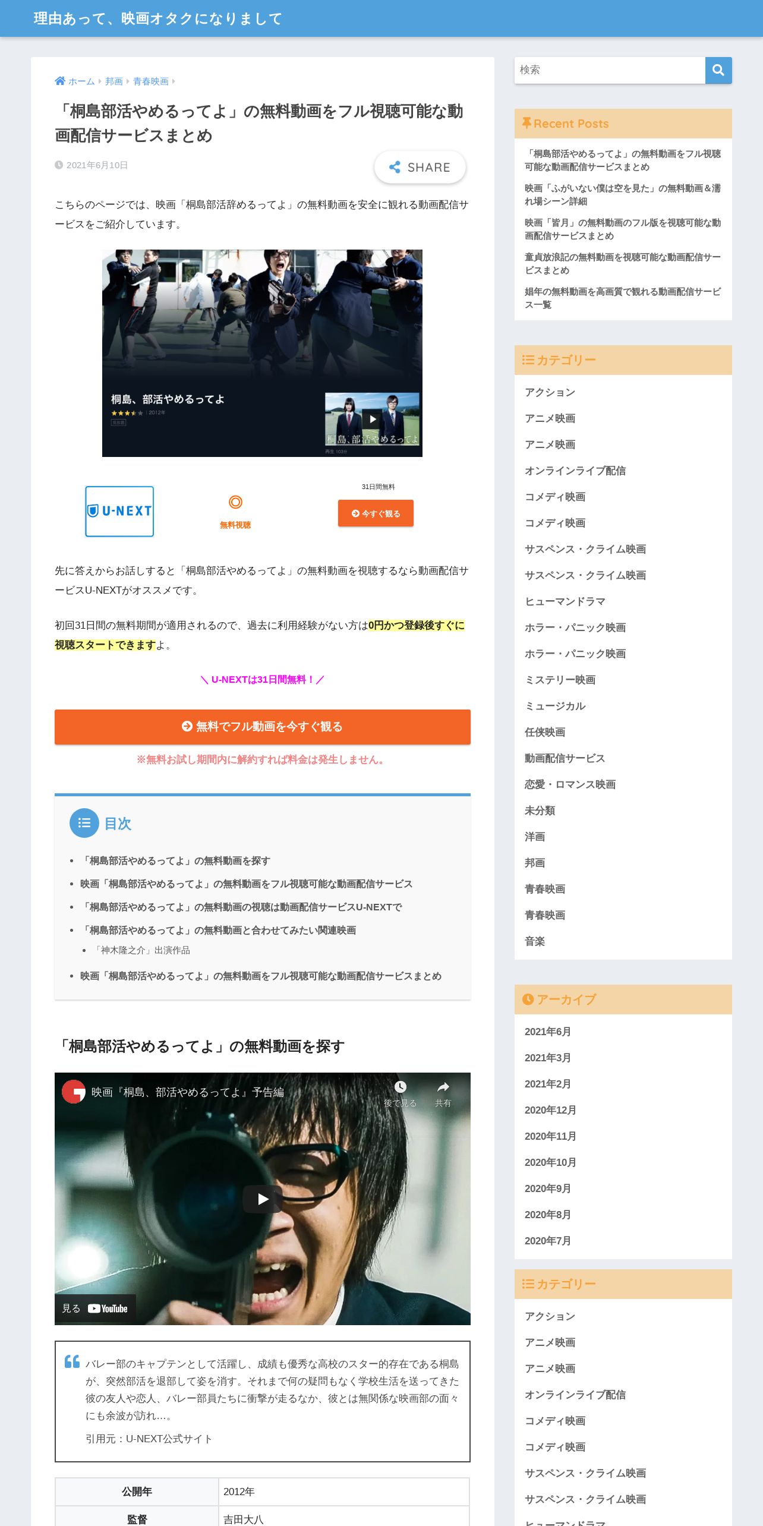Open archive 2021年2月
The image size is (763, 1526).
[548, 1084]
